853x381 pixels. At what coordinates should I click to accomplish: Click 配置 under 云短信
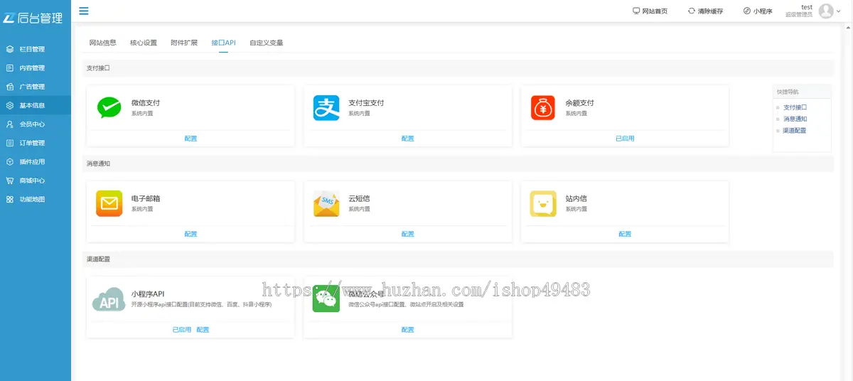coord(407,234)
